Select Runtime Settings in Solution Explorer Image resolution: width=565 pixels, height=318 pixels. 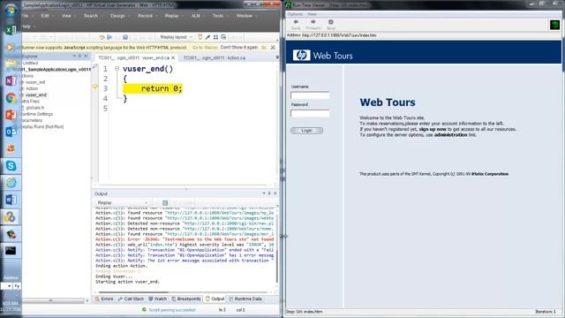click(37, 114)
